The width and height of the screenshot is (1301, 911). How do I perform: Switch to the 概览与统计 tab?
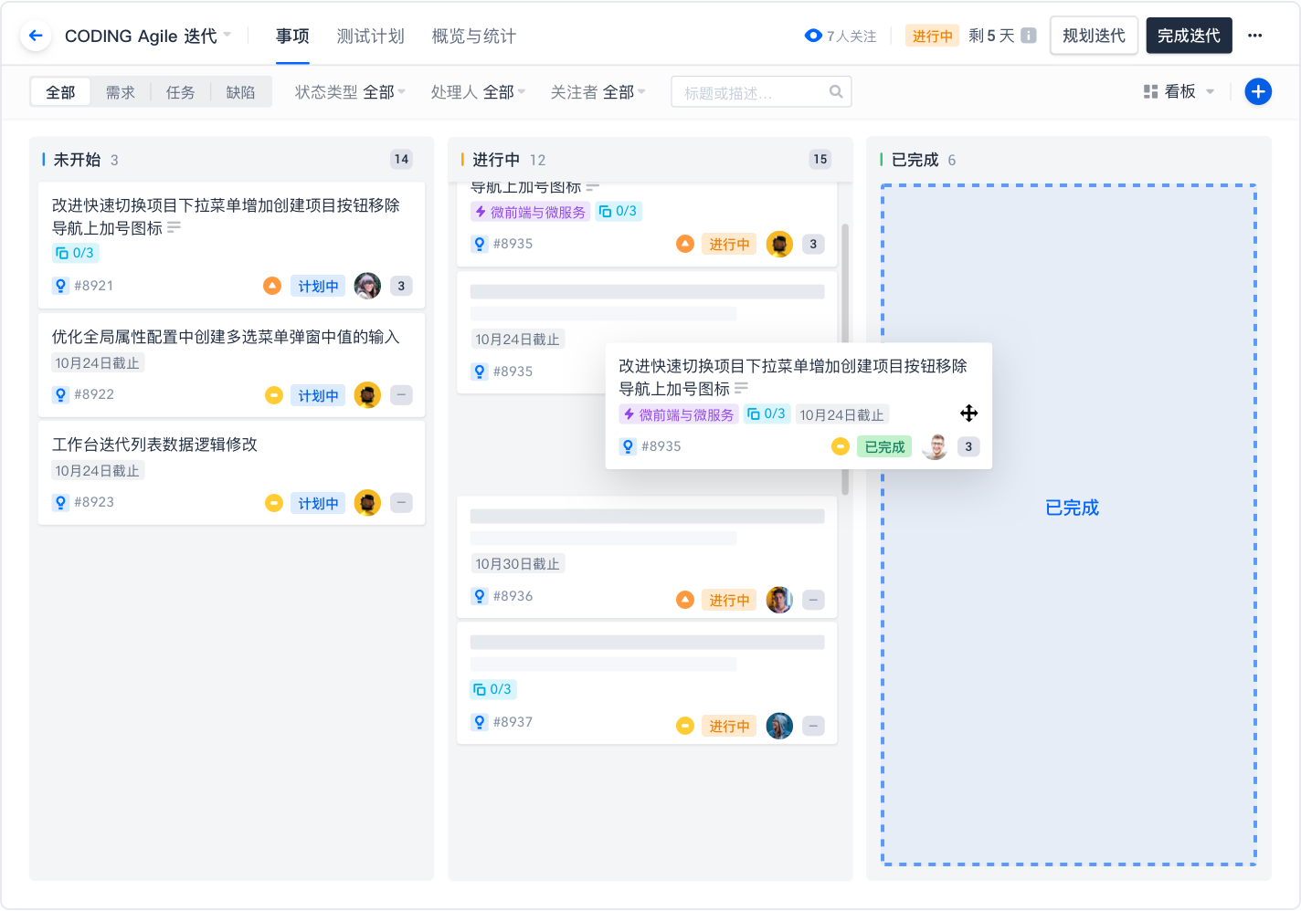point(473,36)
